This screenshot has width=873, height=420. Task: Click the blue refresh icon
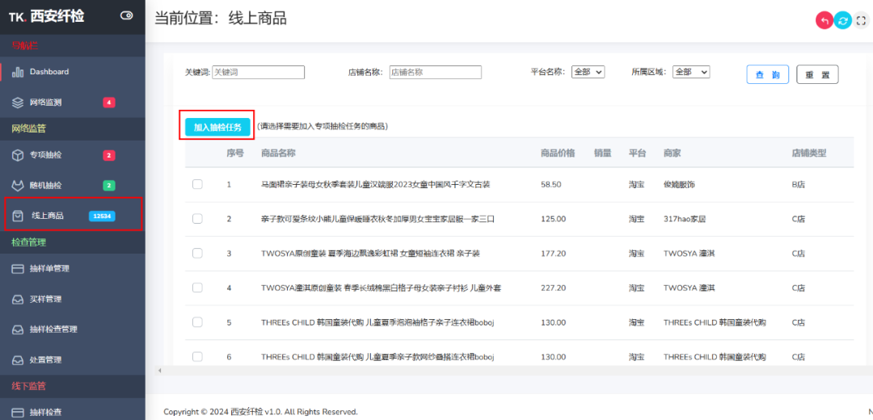[x=842, y=21]
